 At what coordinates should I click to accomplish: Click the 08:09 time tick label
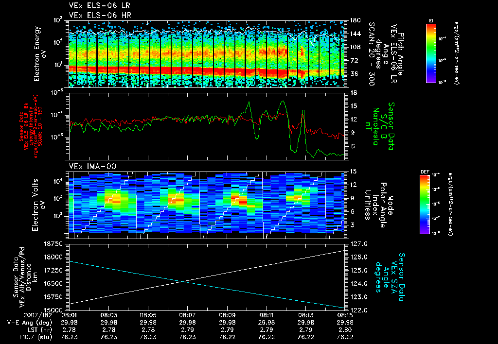(227, 315)
